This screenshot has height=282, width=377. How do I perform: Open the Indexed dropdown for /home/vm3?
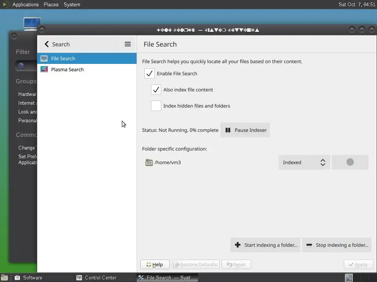pyautogui.click(x=304, y=162)
